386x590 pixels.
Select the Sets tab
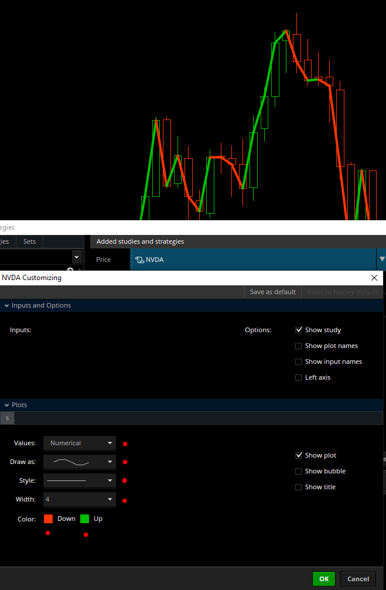click(29, 241)
